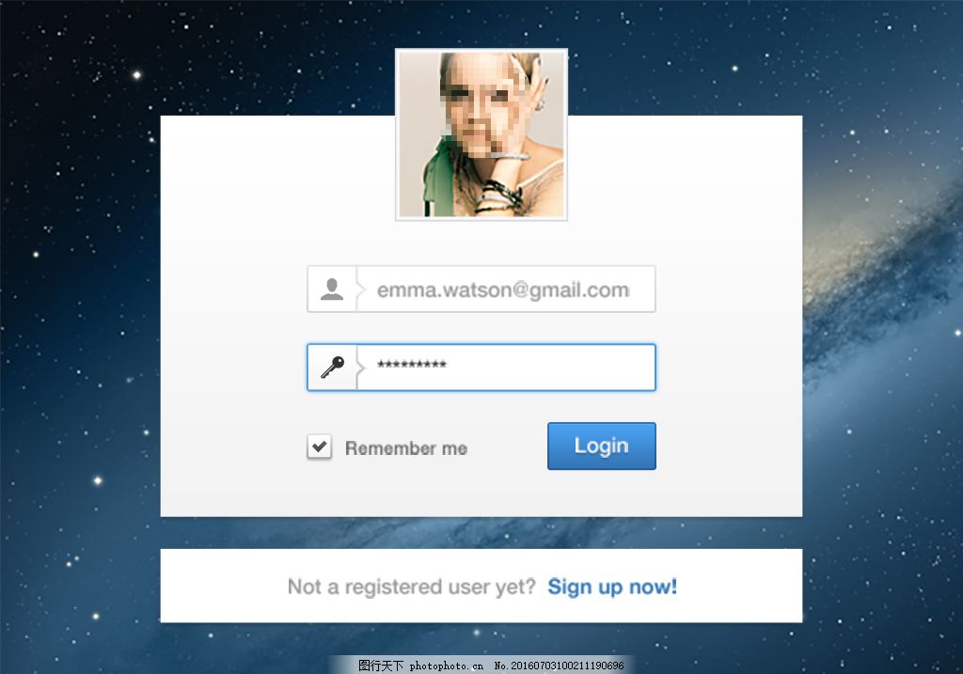Submit with the blue Login button
This screenshot has height=674, width=963.
pyautogui.click(x=601, y=446)
